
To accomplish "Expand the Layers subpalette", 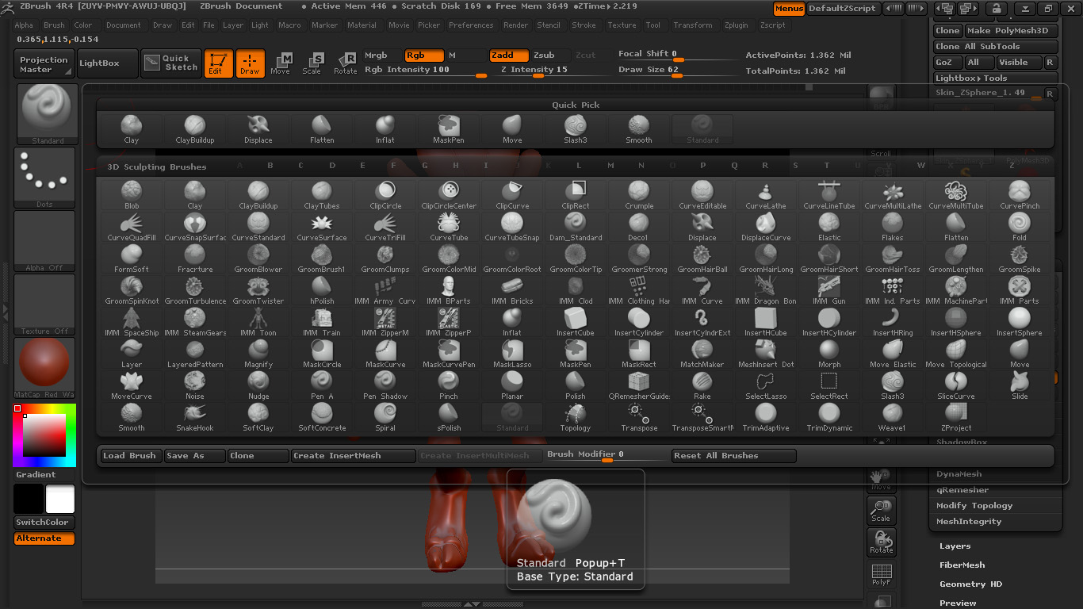I will (955, 546).
